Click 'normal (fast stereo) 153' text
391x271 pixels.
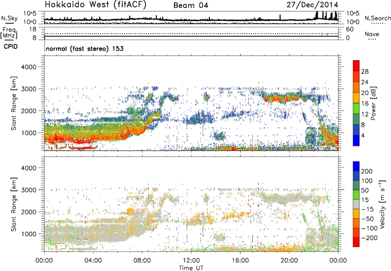(x=85, y=48)
